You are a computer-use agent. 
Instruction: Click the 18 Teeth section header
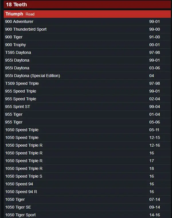tap(16, 5)
